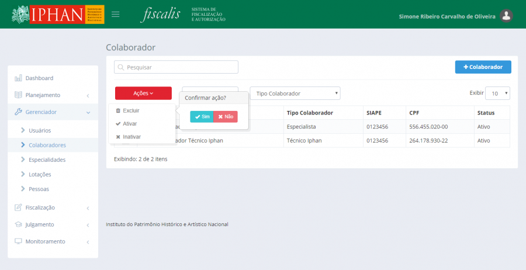Click the Planejamento book icon
Image resolution: width=526 pixels, height=270 pixels.
click(18, 95)
